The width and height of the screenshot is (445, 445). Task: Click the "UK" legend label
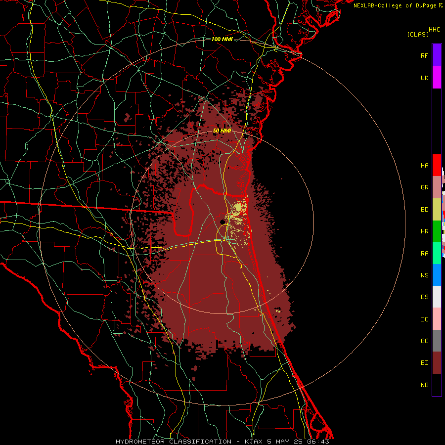point(424,78)
